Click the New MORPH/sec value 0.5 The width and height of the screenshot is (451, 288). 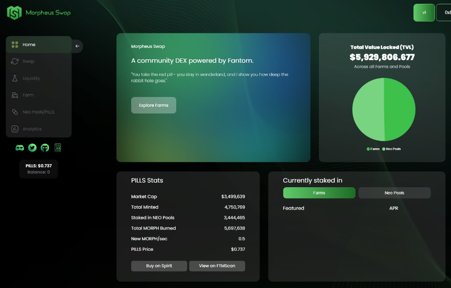[242, 239]
